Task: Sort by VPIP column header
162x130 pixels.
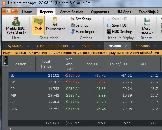Action: pyautogui.click(x=145, y=64)
